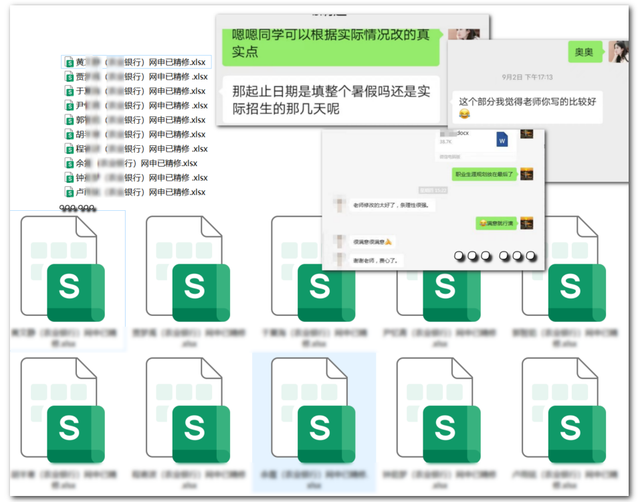Click xlsx icon beside file starting with 卢

(x=69, y=192)
